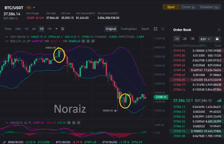Click sell order price 37586.80

point(179,80)
